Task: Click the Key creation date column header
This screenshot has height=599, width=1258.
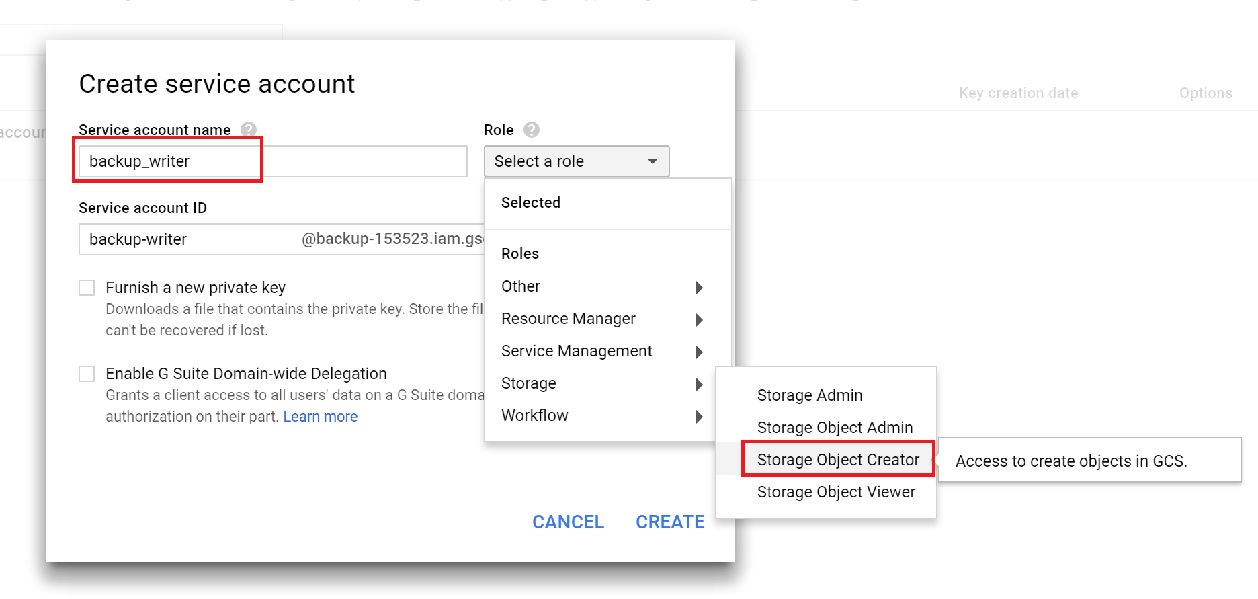Action: (x=1018, y=93)
